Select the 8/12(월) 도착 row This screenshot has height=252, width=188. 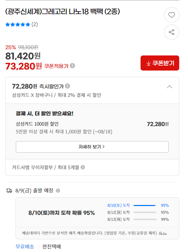click(138, 212)
